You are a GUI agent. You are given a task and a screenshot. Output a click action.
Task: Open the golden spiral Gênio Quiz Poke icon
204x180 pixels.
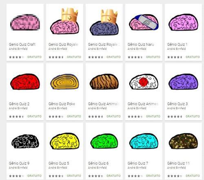[64, 82]
